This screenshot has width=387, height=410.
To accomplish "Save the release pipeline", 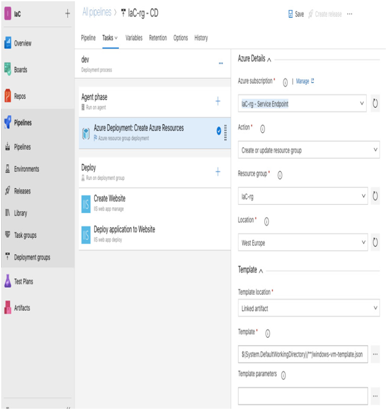I will point(296,14).
